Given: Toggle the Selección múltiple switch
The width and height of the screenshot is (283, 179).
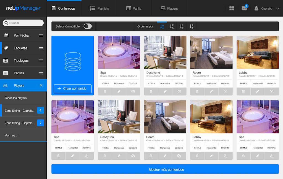Looking at the screenshot, I should pyautogui.click(x=88, y=26).
